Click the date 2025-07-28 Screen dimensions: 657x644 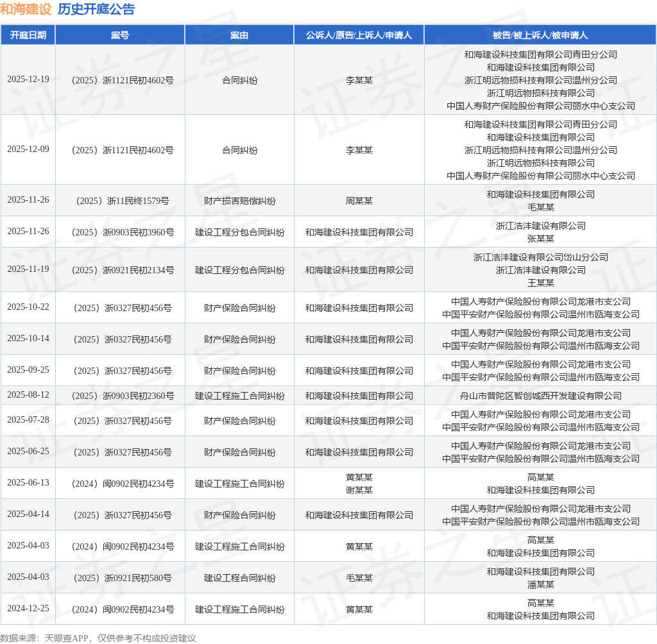pos(28,419)
